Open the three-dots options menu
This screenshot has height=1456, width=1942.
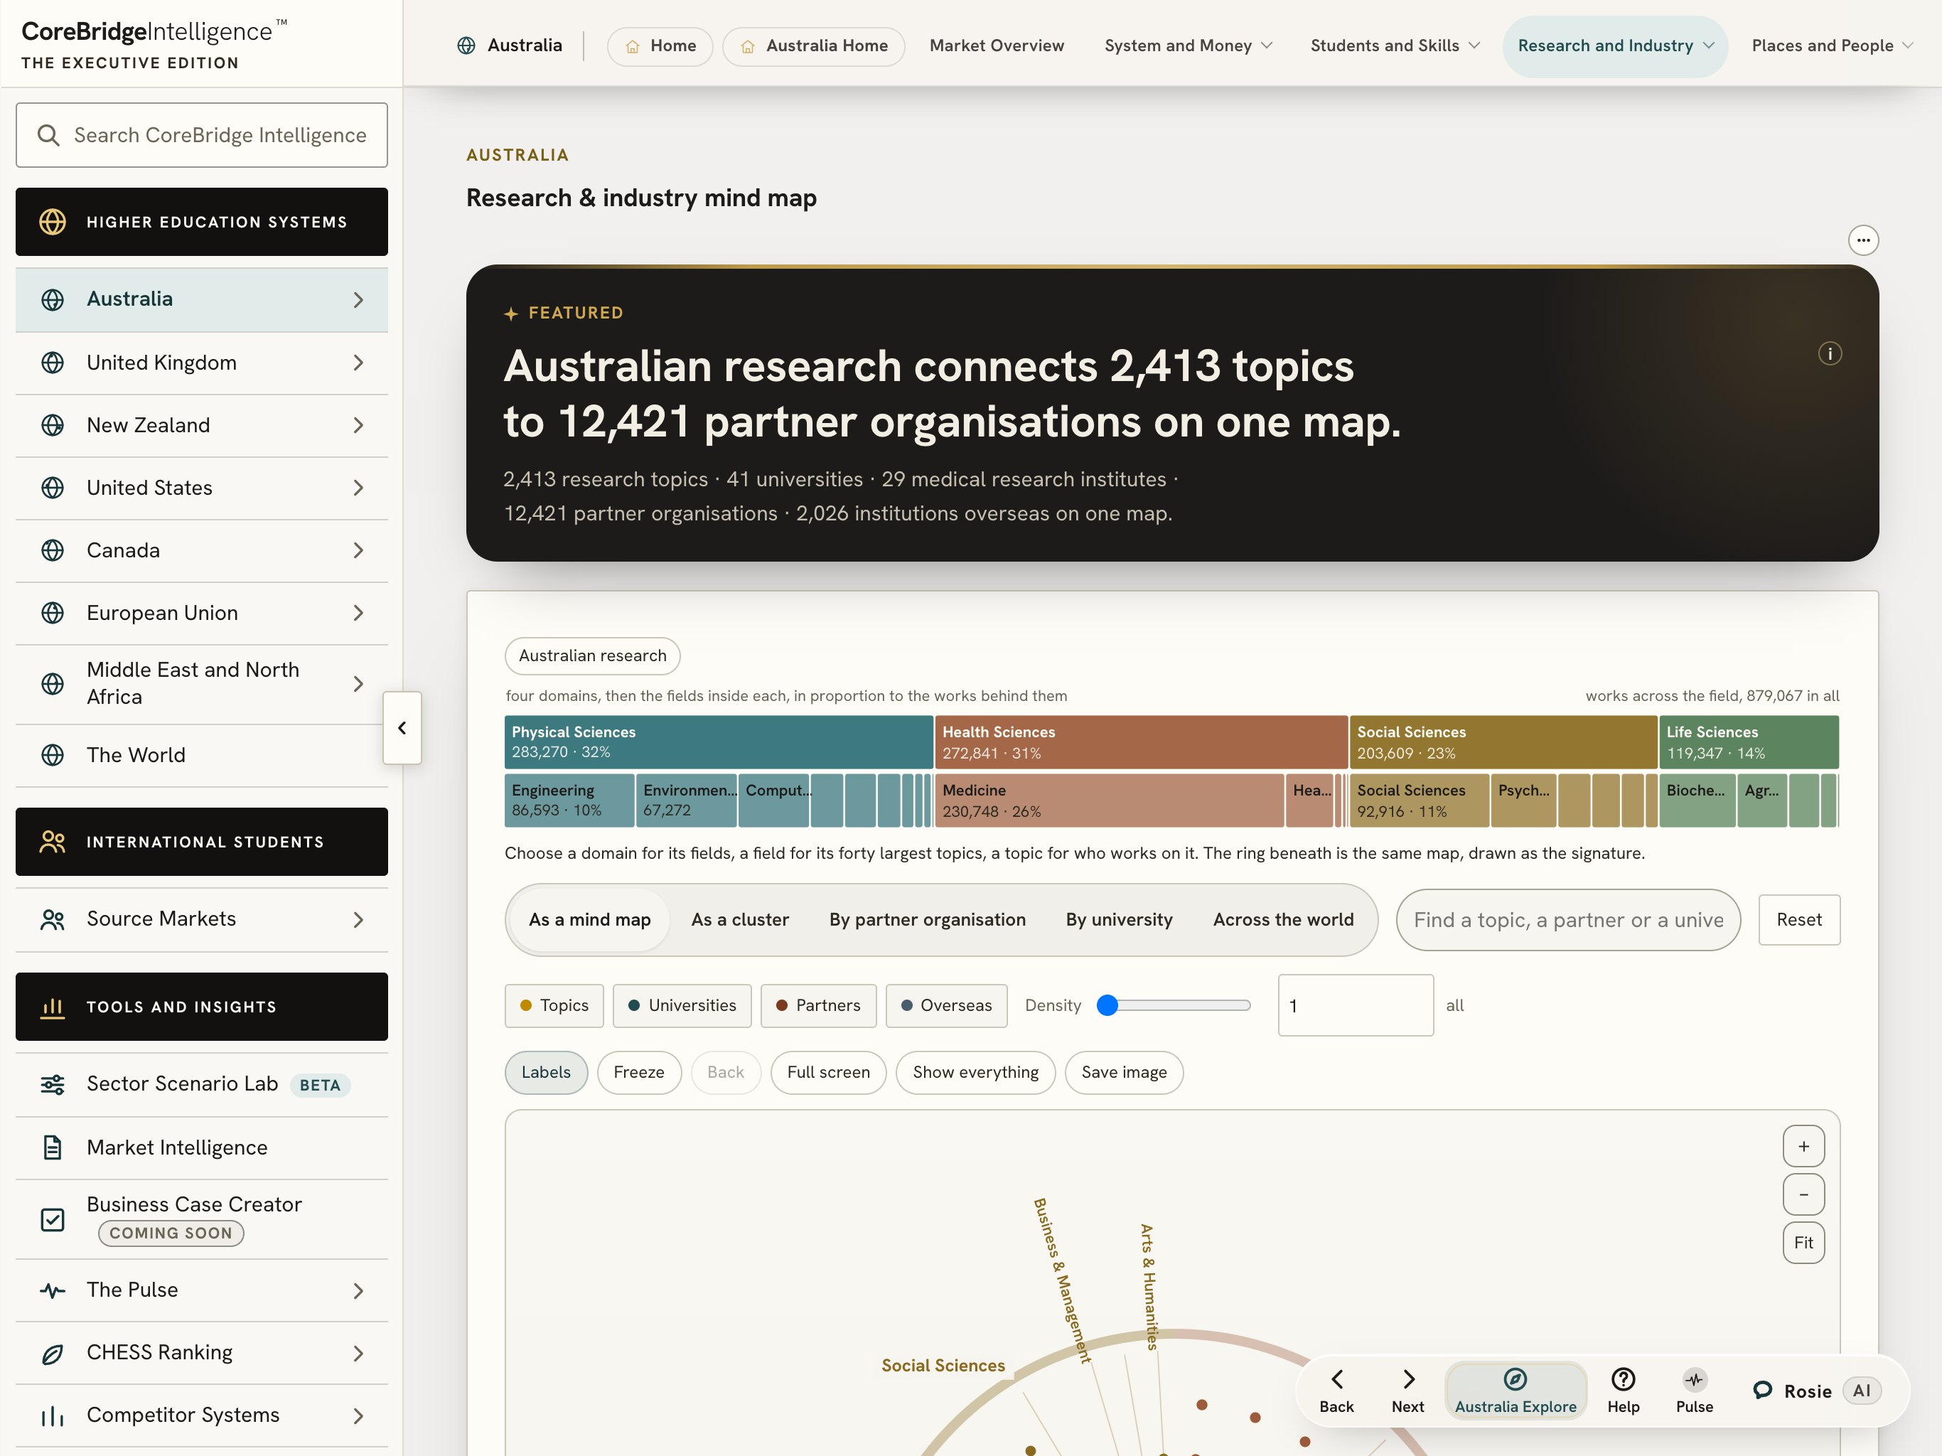pos(1863,240)
